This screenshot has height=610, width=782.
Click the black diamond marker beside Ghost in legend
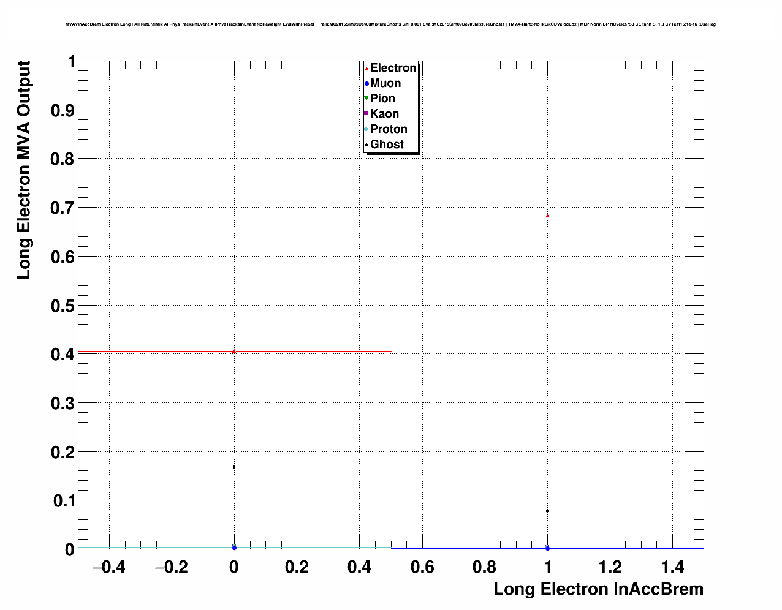point(366,145)
